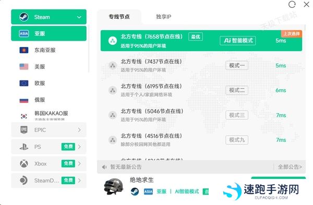
Task: Choose the Ai智能模式 button
Action: pos(238,41)
